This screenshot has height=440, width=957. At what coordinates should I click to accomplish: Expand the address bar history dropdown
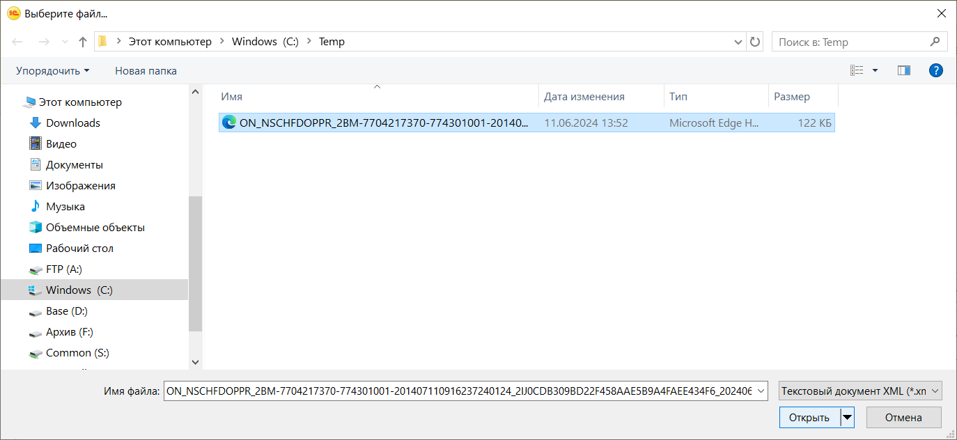(738, 42)
